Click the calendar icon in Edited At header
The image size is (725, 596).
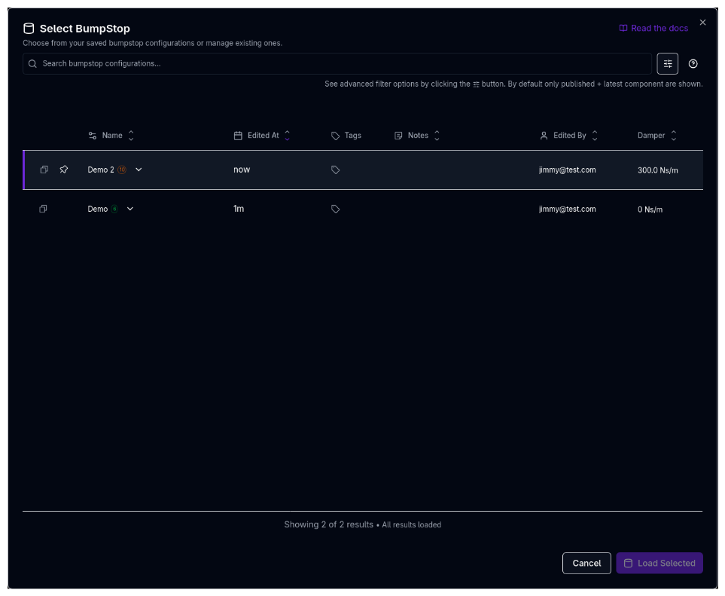[238, 135]
